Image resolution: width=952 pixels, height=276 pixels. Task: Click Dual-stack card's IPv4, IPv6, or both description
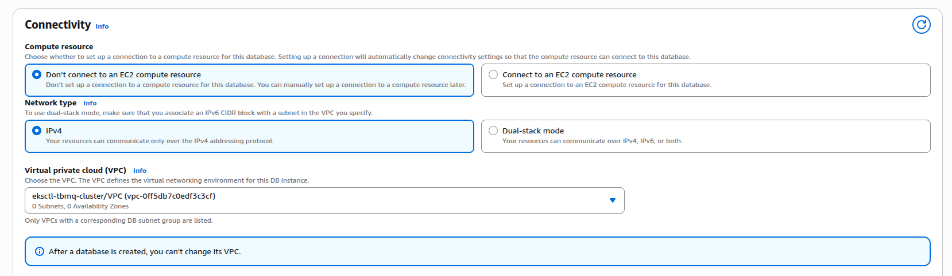tap(592, 141)
